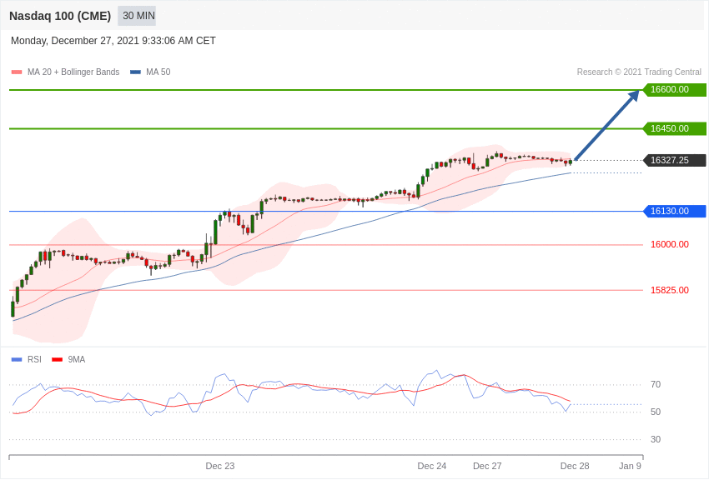Image resolution: width=709 pixels, height=480 pixels.
Task: Click the 16000.00 support level label
Action: click(x=669, y=245)
